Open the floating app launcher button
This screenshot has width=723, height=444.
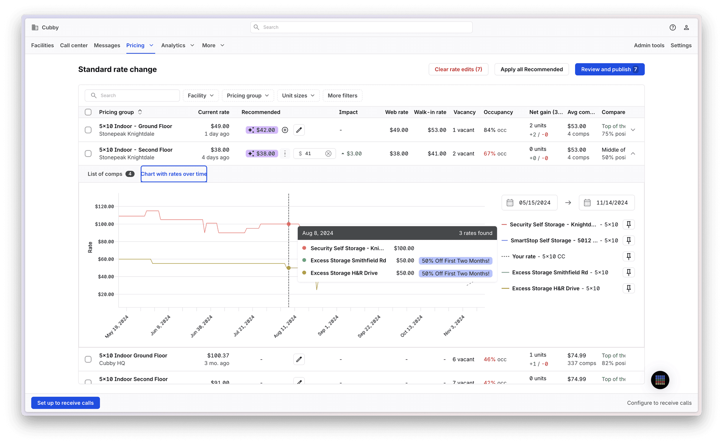click(x=660, y=380)
